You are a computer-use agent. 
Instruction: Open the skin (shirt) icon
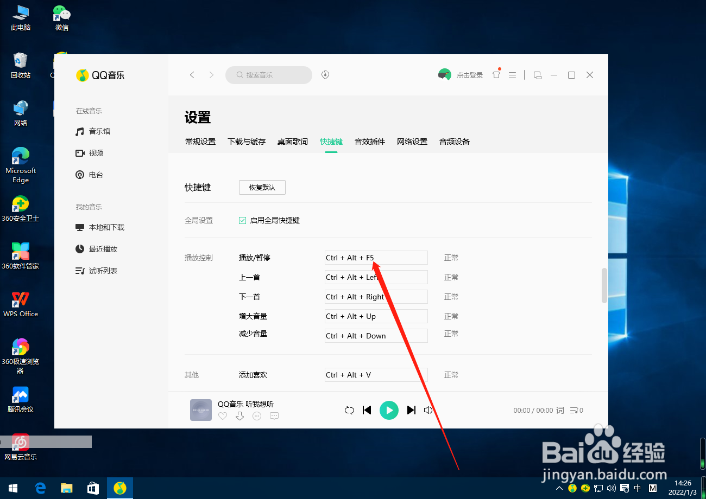(x=496, y=75)
